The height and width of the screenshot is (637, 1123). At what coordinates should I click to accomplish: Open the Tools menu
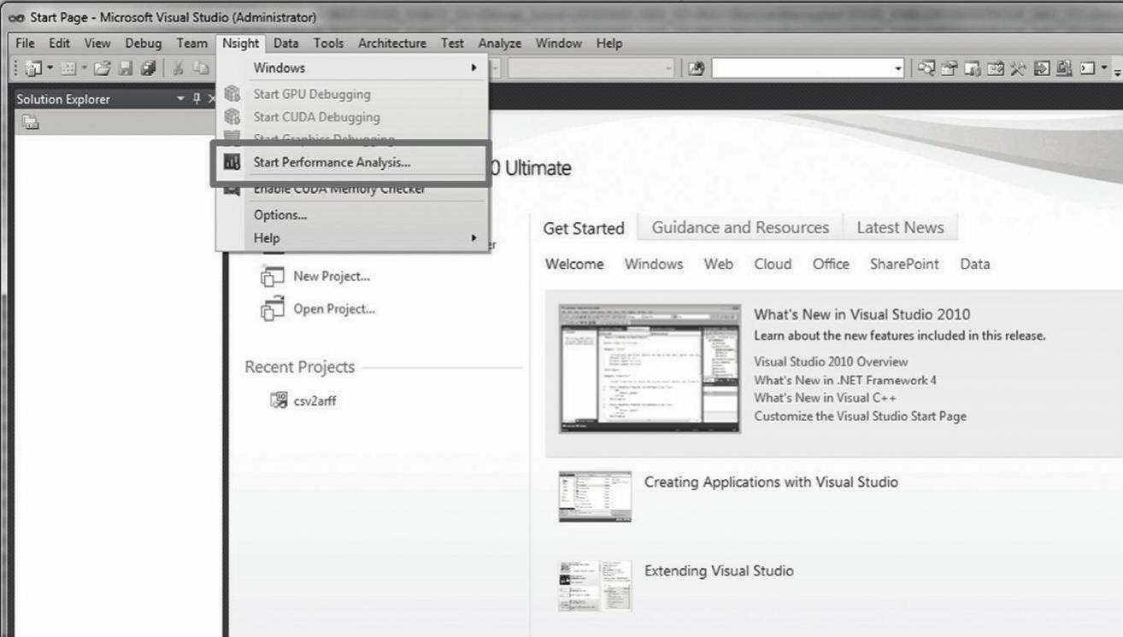click(x=328, y=44)
